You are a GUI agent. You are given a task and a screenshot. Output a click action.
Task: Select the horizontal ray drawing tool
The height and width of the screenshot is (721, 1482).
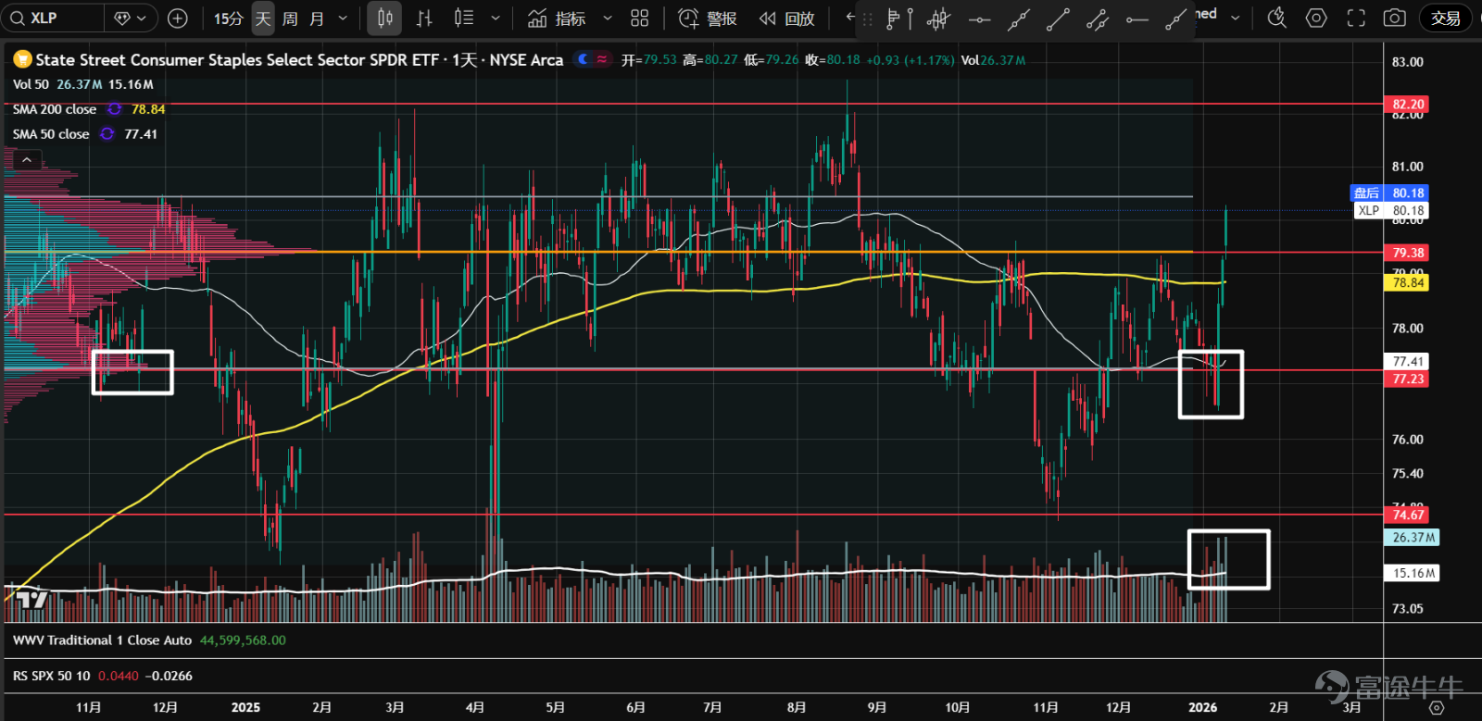tap(1137, 19)
